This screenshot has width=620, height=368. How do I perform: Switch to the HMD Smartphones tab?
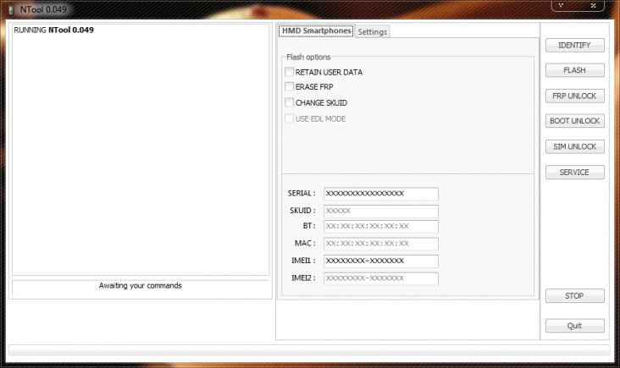316,30
